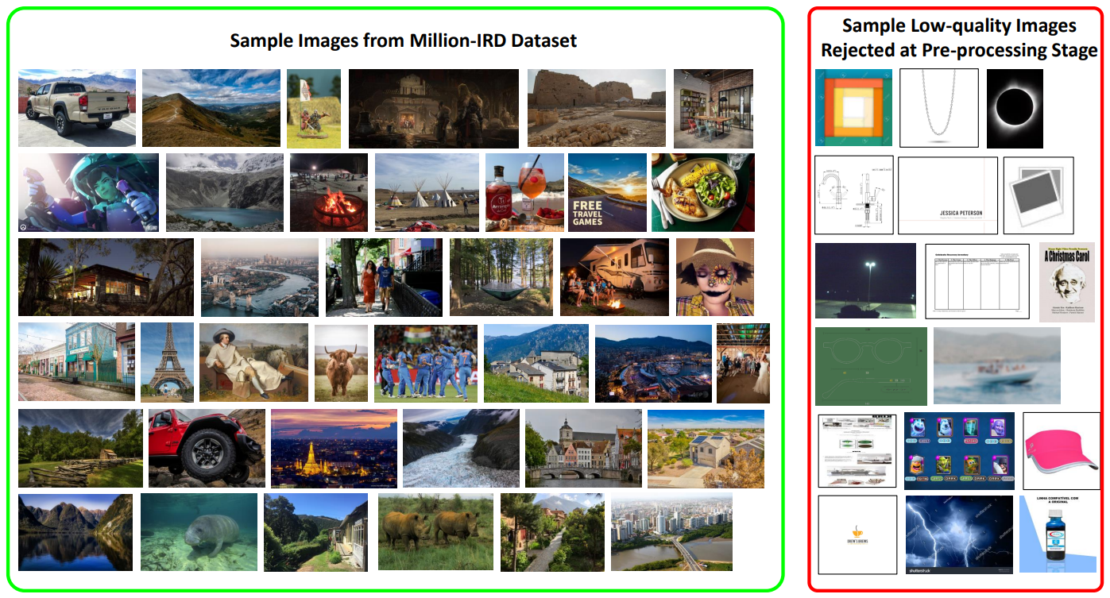Open the rejected solar eclipse image
1110x598 pixels.
point(1014,108)
